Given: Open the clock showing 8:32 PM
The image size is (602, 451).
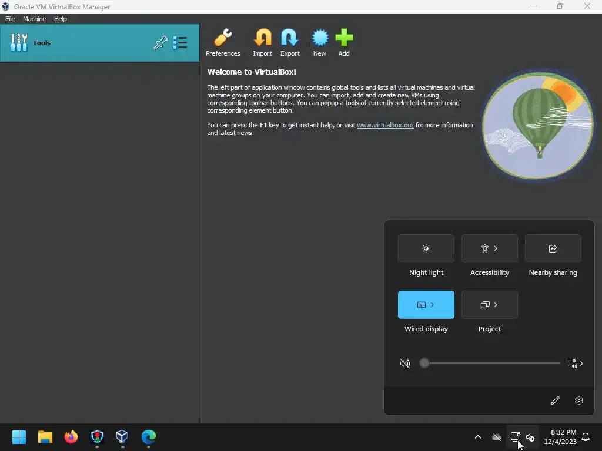Looking at the screenshot, I should [560, 437].
